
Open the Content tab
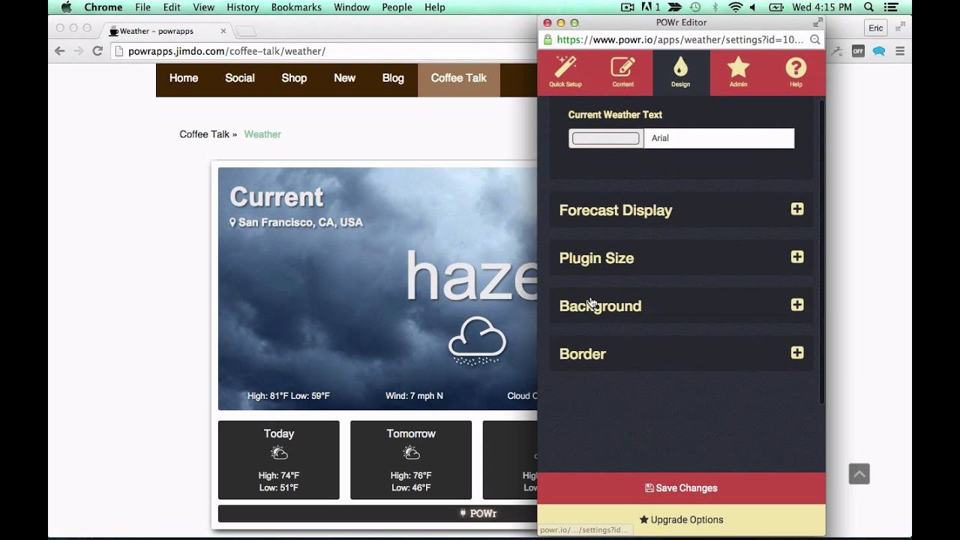(623, 73)
